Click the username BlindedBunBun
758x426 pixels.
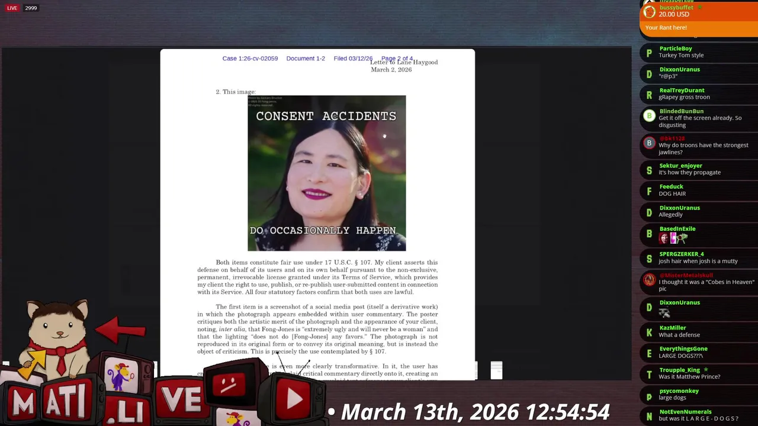point(681,111)
